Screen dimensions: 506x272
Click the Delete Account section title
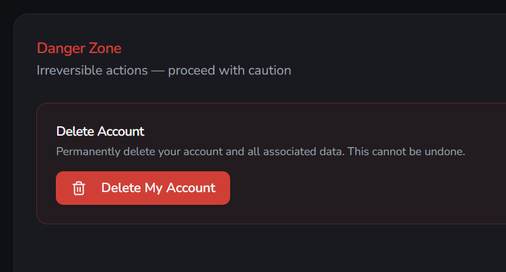click(100, 132)
